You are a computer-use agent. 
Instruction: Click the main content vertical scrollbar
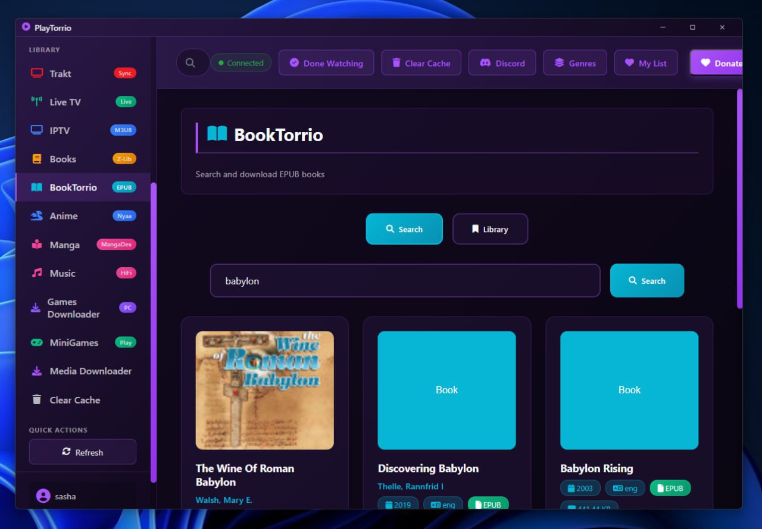click(739, 198)
